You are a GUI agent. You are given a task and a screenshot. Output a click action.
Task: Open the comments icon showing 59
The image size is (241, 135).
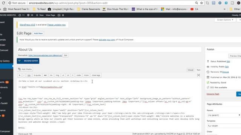30,15
